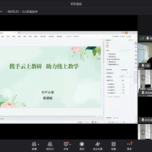This screenshot has width=152, height=152.
Task: Click the pin-shaped icon in WPS sidebar
Action: click(136, 47)
